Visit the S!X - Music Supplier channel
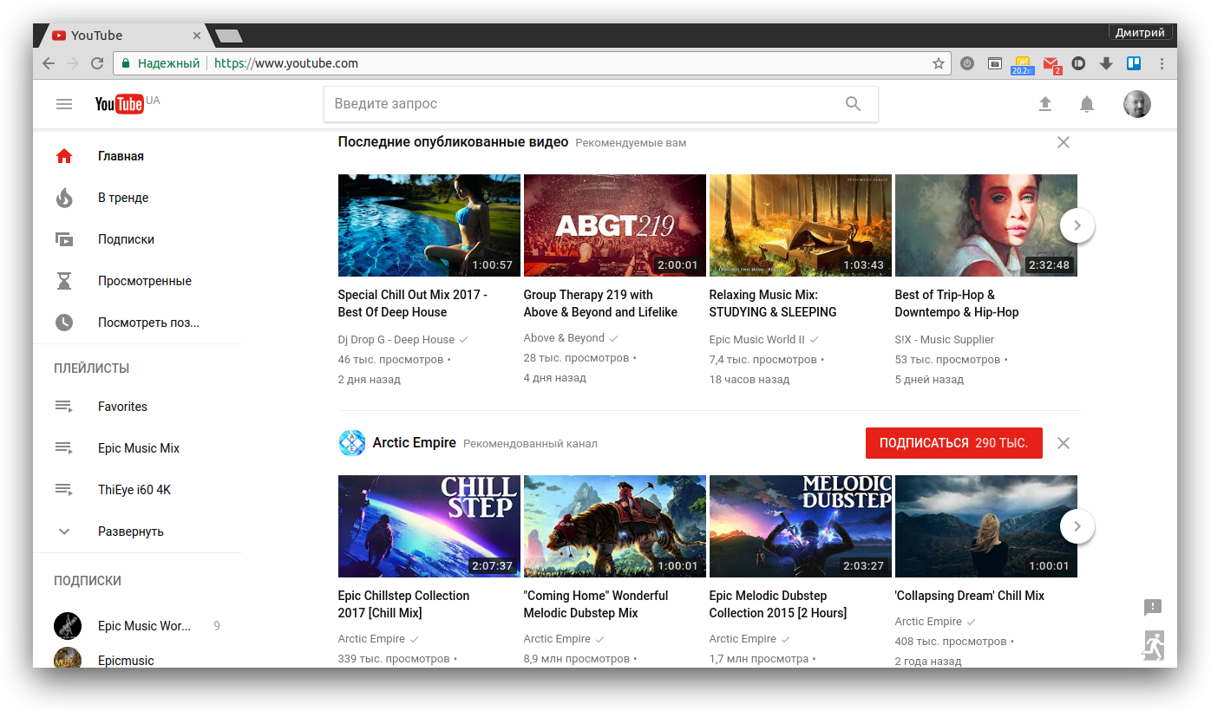 pos(945,340)
